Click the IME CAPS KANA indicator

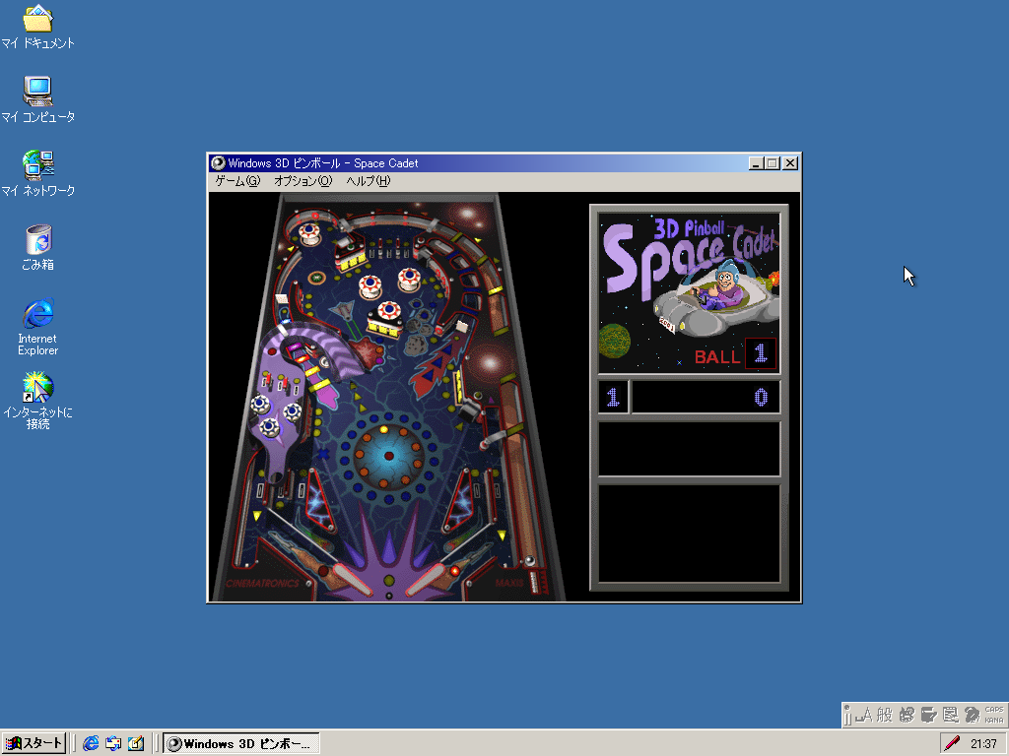[x=993, y=715]
